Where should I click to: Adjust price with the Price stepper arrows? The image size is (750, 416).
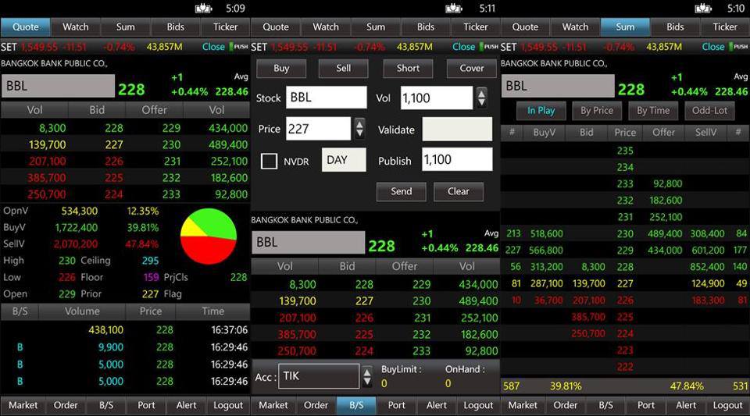359,129
